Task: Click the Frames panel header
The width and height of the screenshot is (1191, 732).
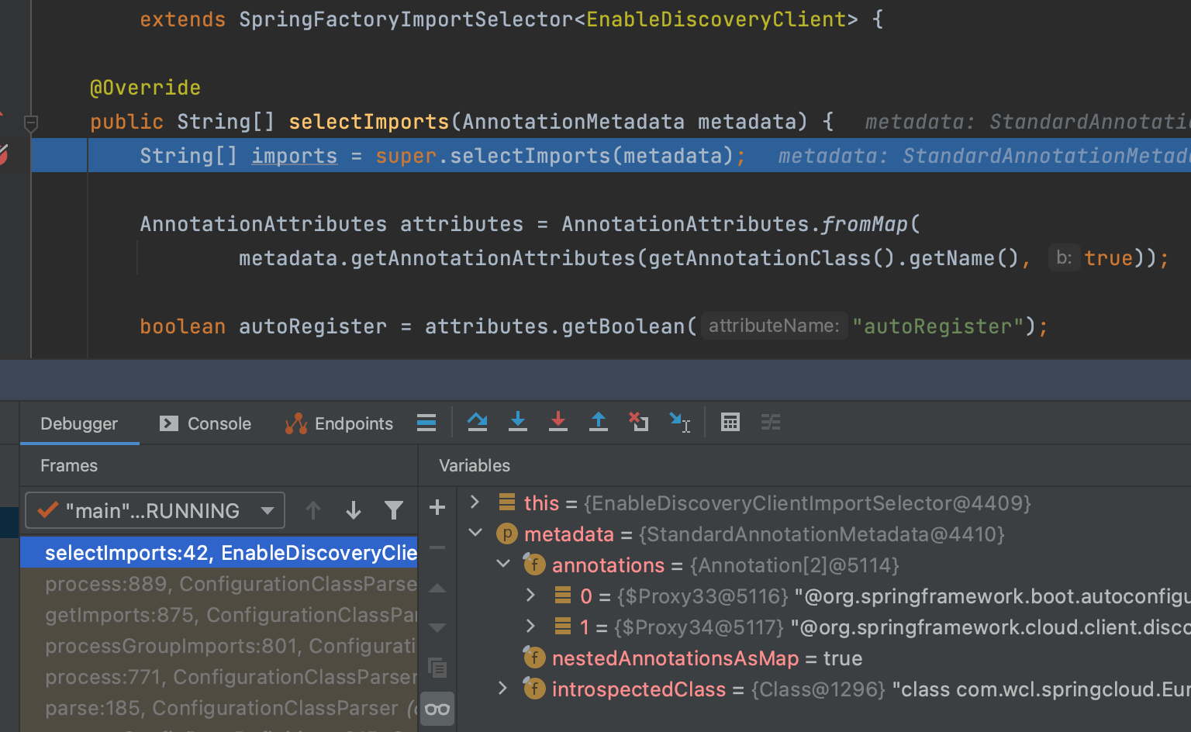Action: click(x=69, y=465)
